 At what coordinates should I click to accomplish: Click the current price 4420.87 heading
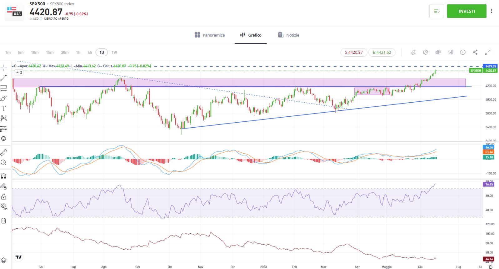point(46,12)
